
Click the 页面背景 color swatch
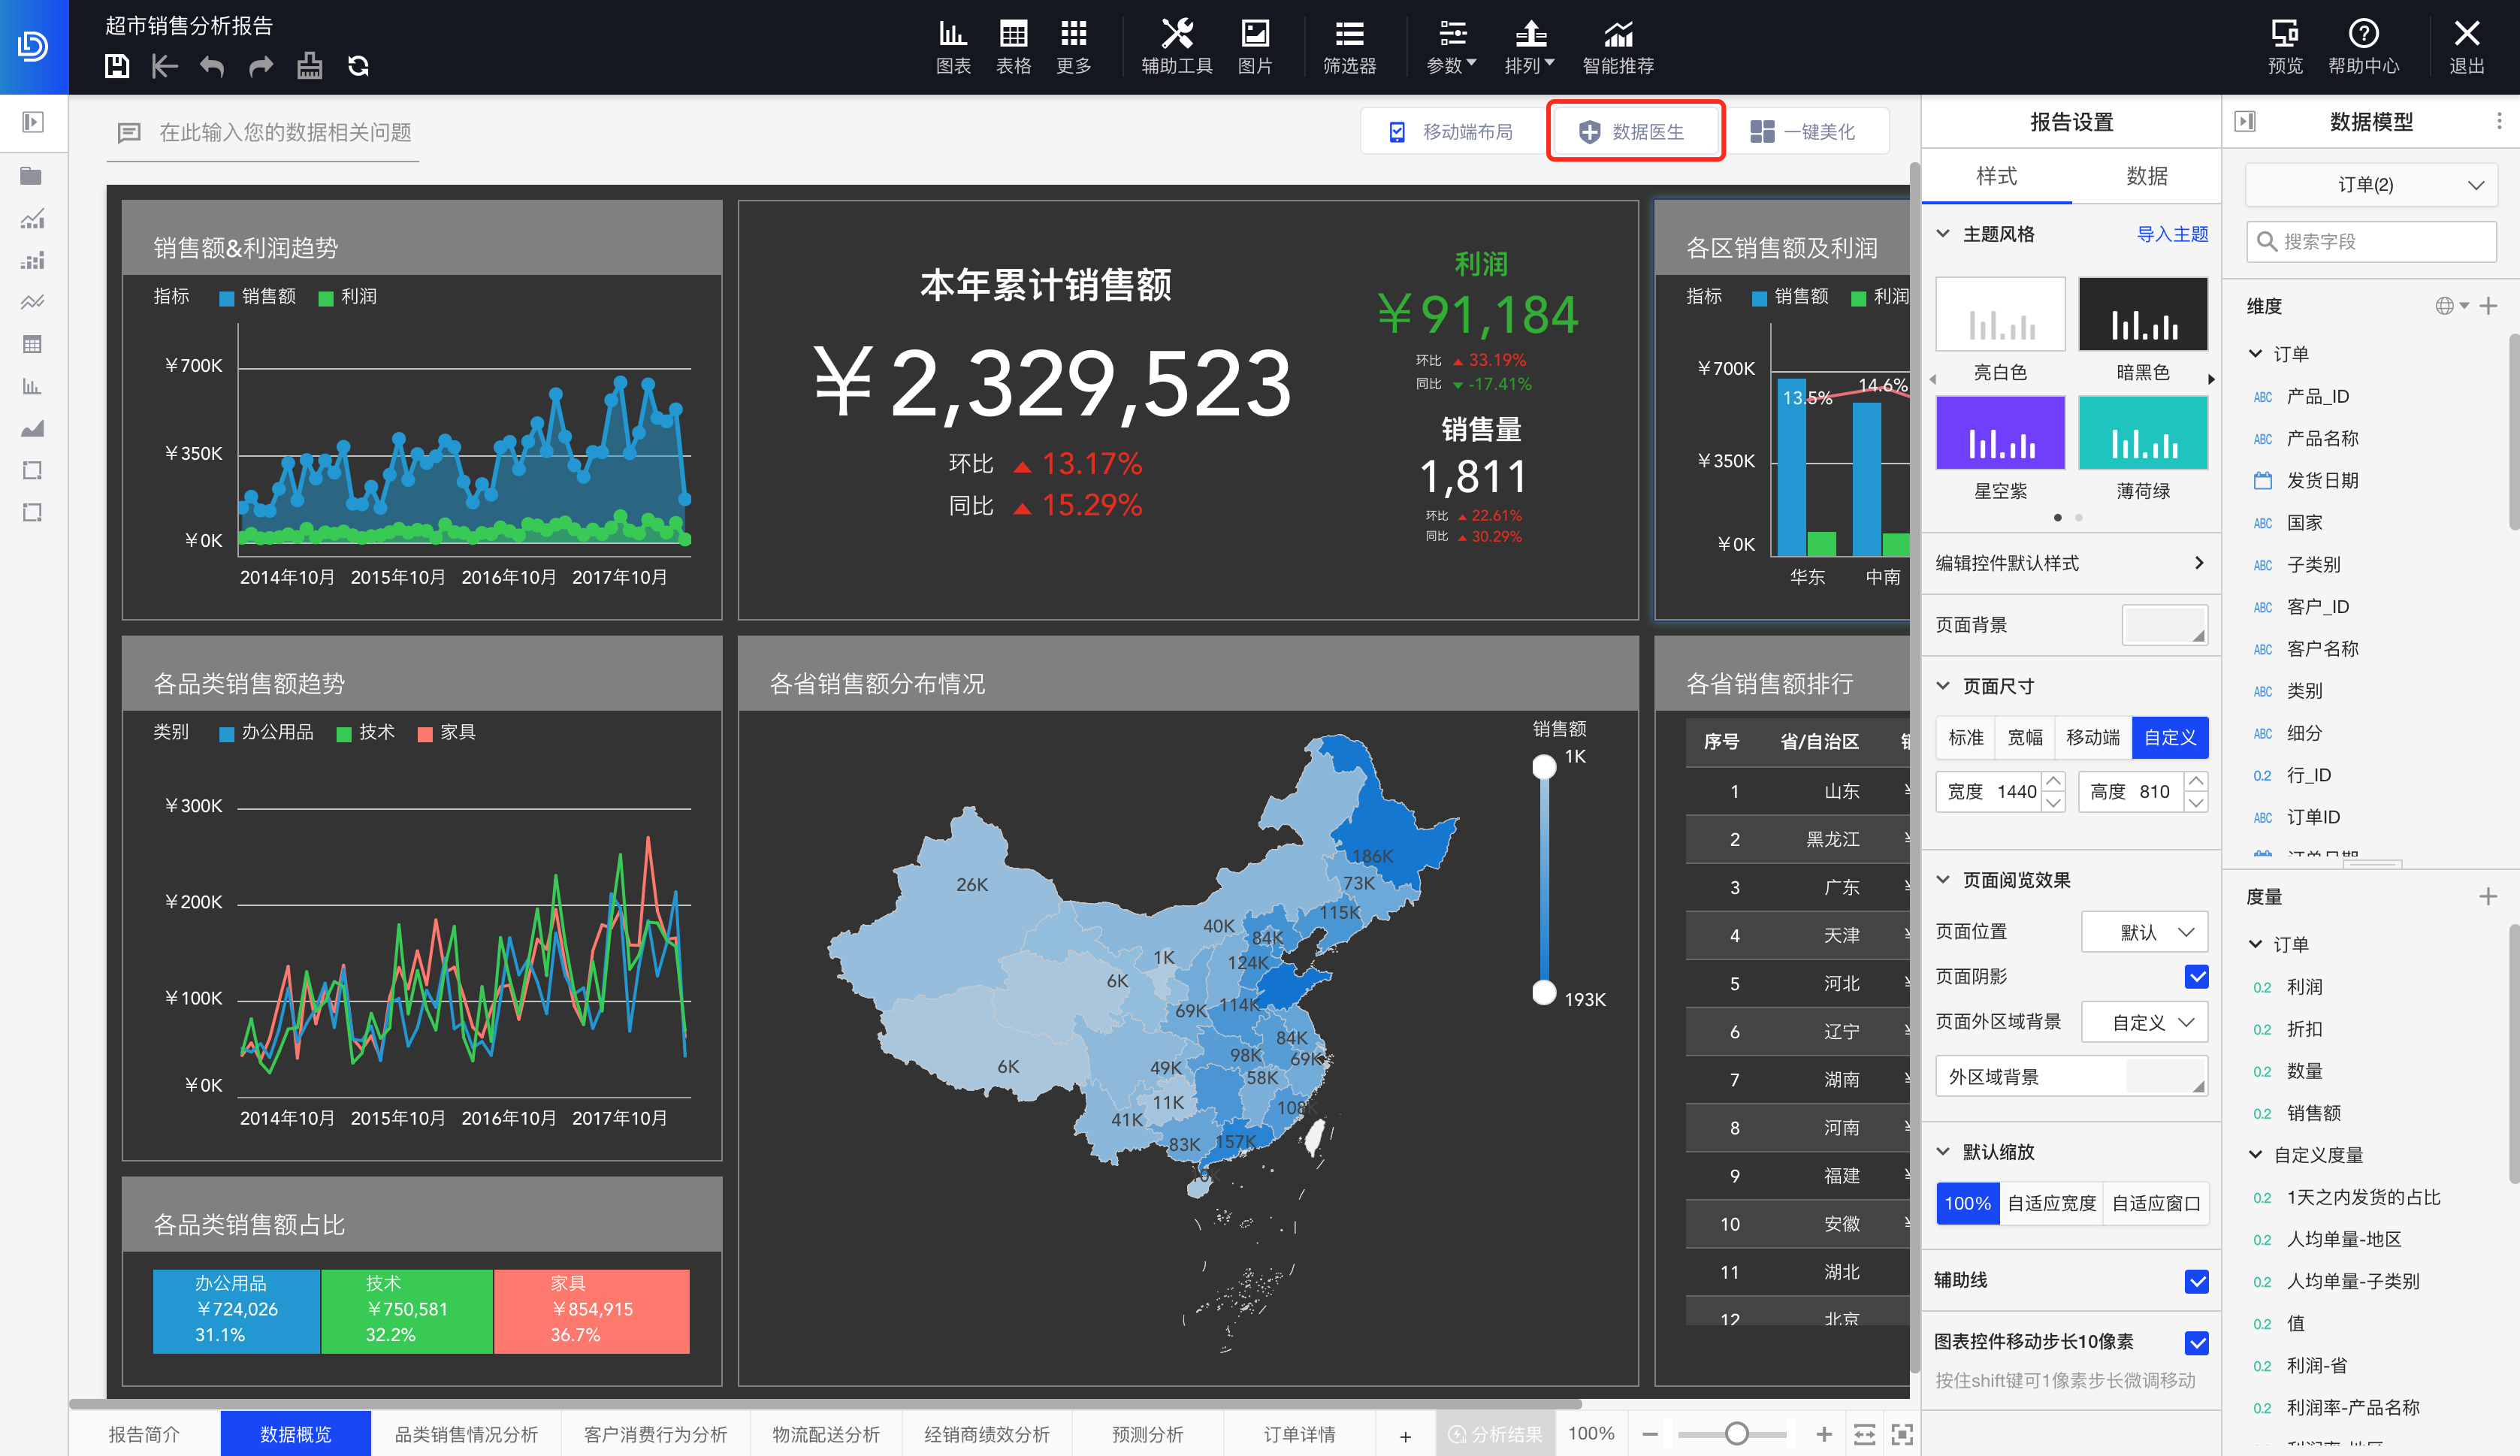pos(2164,625)
